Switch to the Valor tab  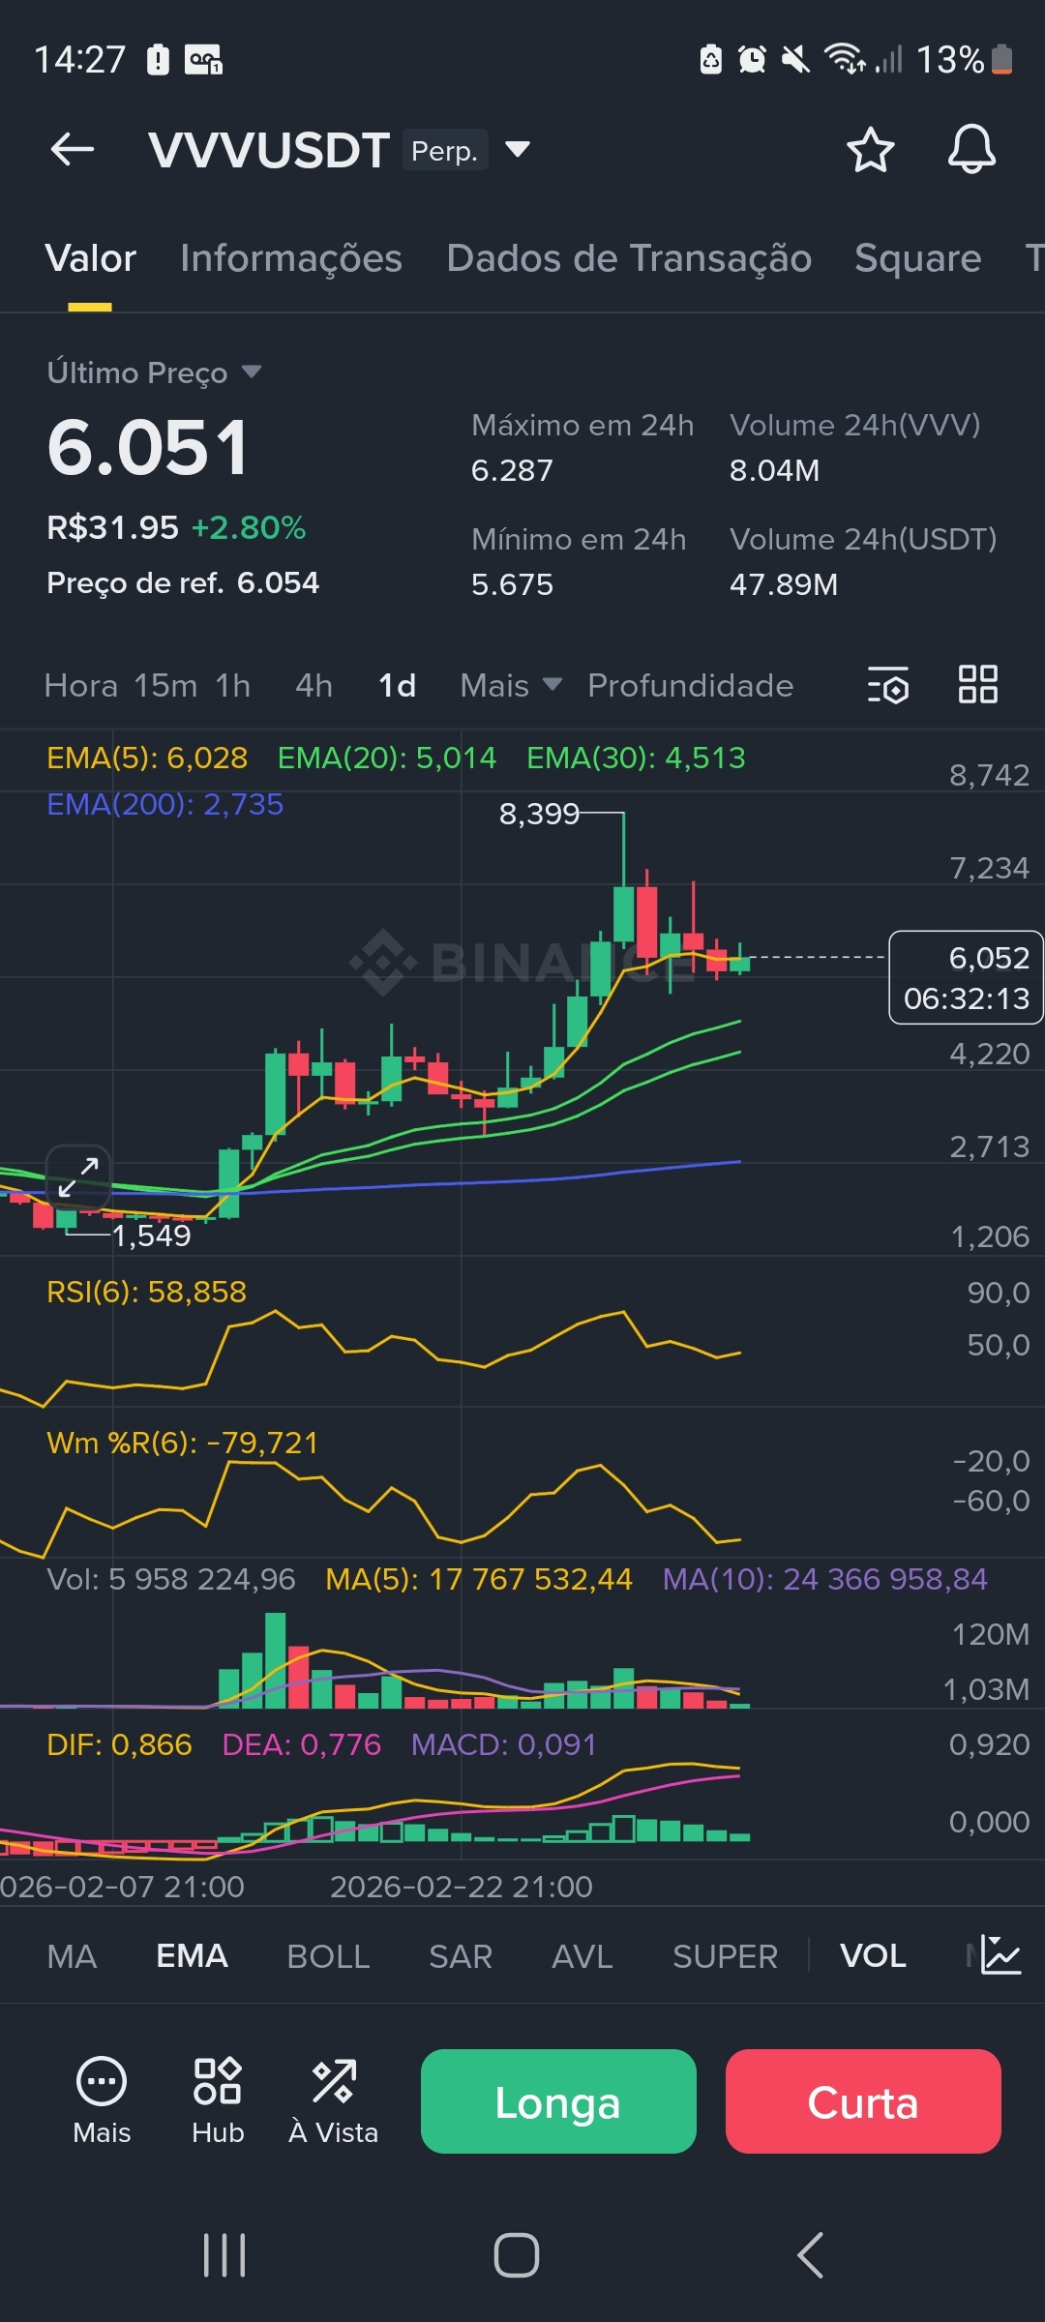point(90,258)
